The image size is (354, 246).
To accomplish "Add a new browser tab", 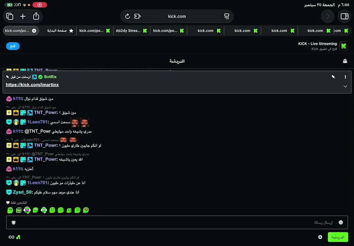I will pyautogui.click(x=23, y=16).
